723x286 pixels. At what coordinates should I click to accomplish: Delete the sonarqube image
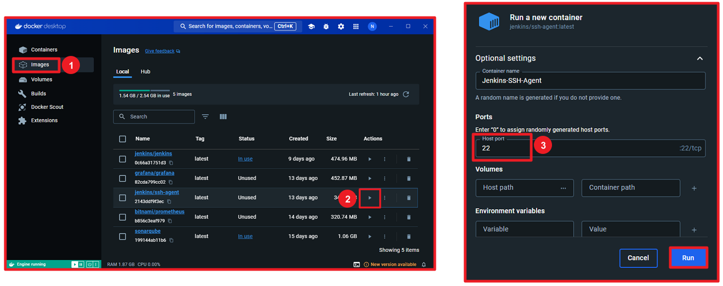409,236
